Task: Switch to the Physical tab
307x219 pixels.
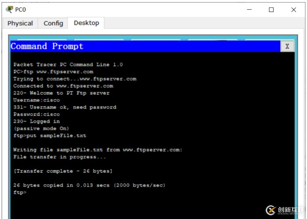Action: coord(20,23)
